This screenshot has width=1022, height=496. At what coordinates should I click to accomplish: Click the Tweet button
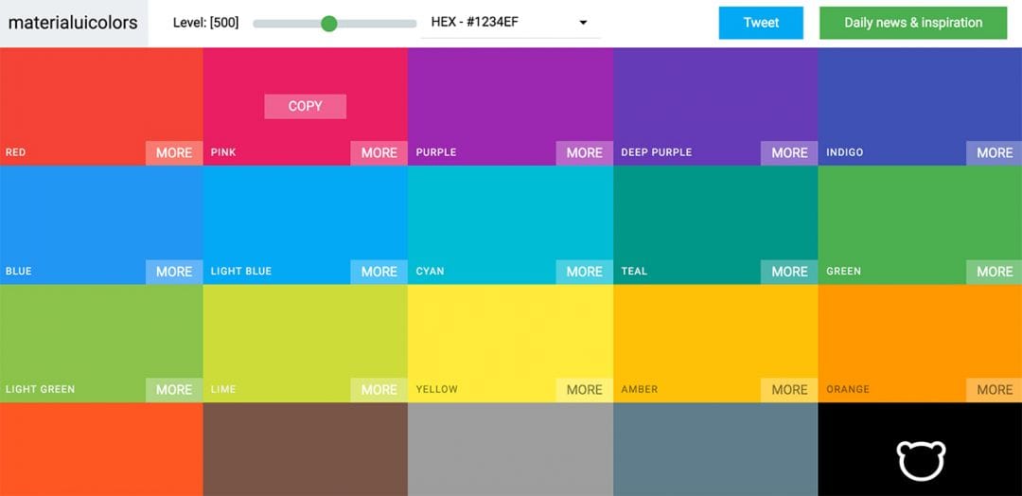click(x=761, y=23)
